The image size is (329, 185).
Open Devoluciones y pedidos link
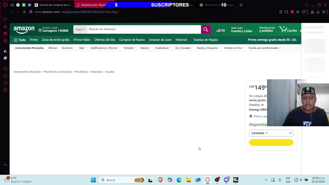point(267,30)
